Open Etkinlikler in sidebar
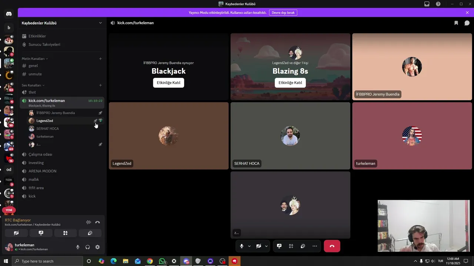 click(62, 36)
